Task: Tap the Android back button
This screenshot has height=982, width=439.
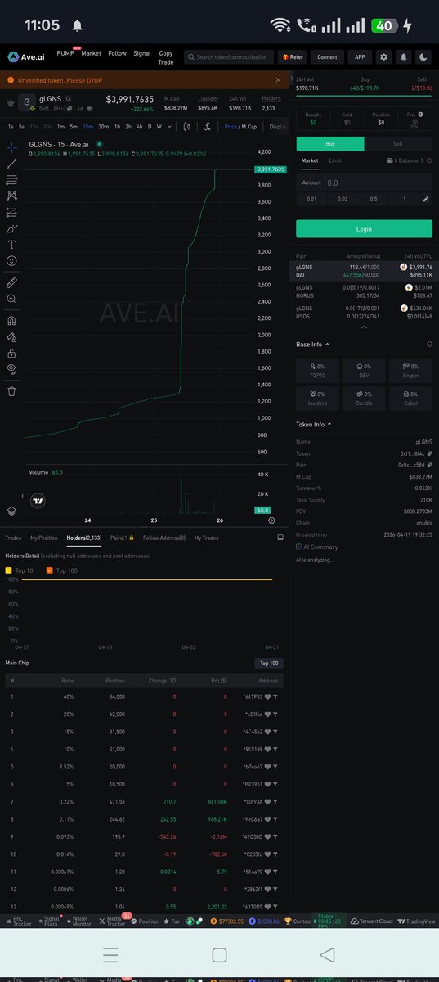Action: [x=328, y=955]
